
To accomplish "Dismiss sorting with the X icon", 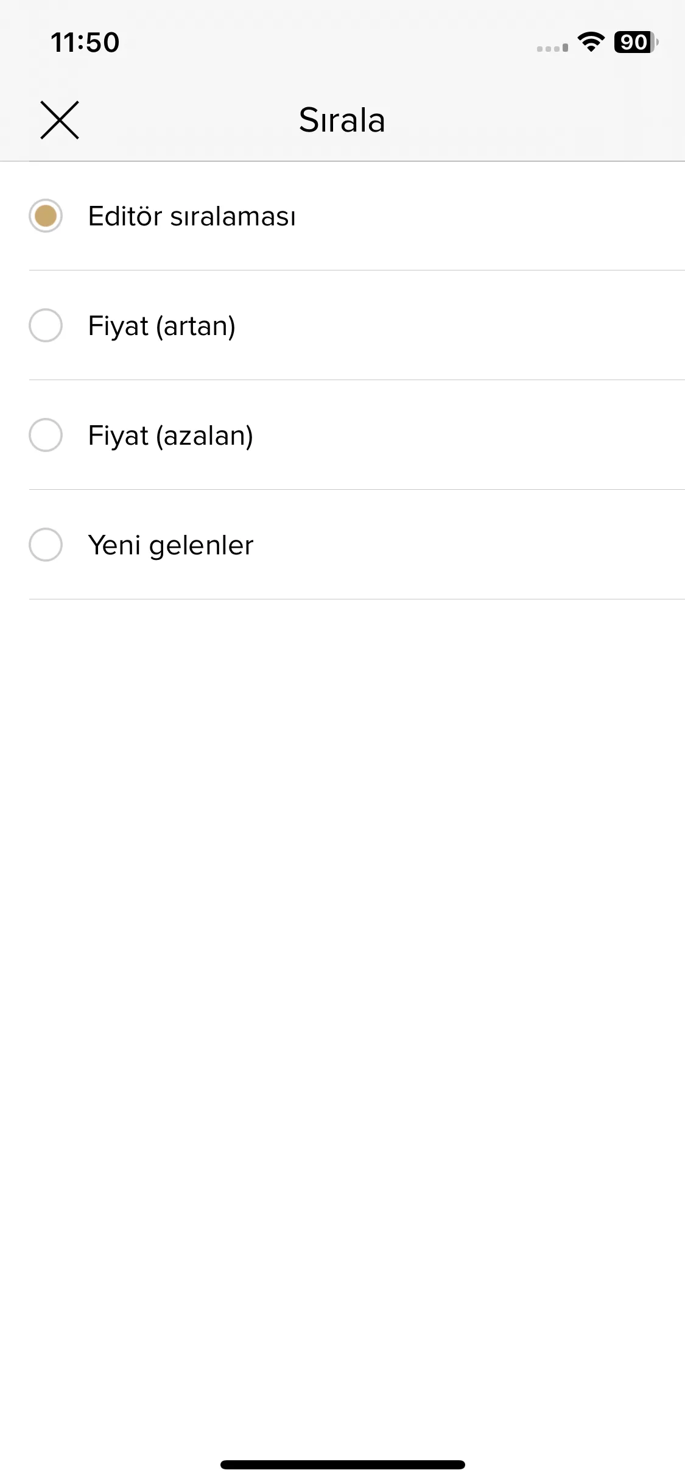I will pos(60,120).
